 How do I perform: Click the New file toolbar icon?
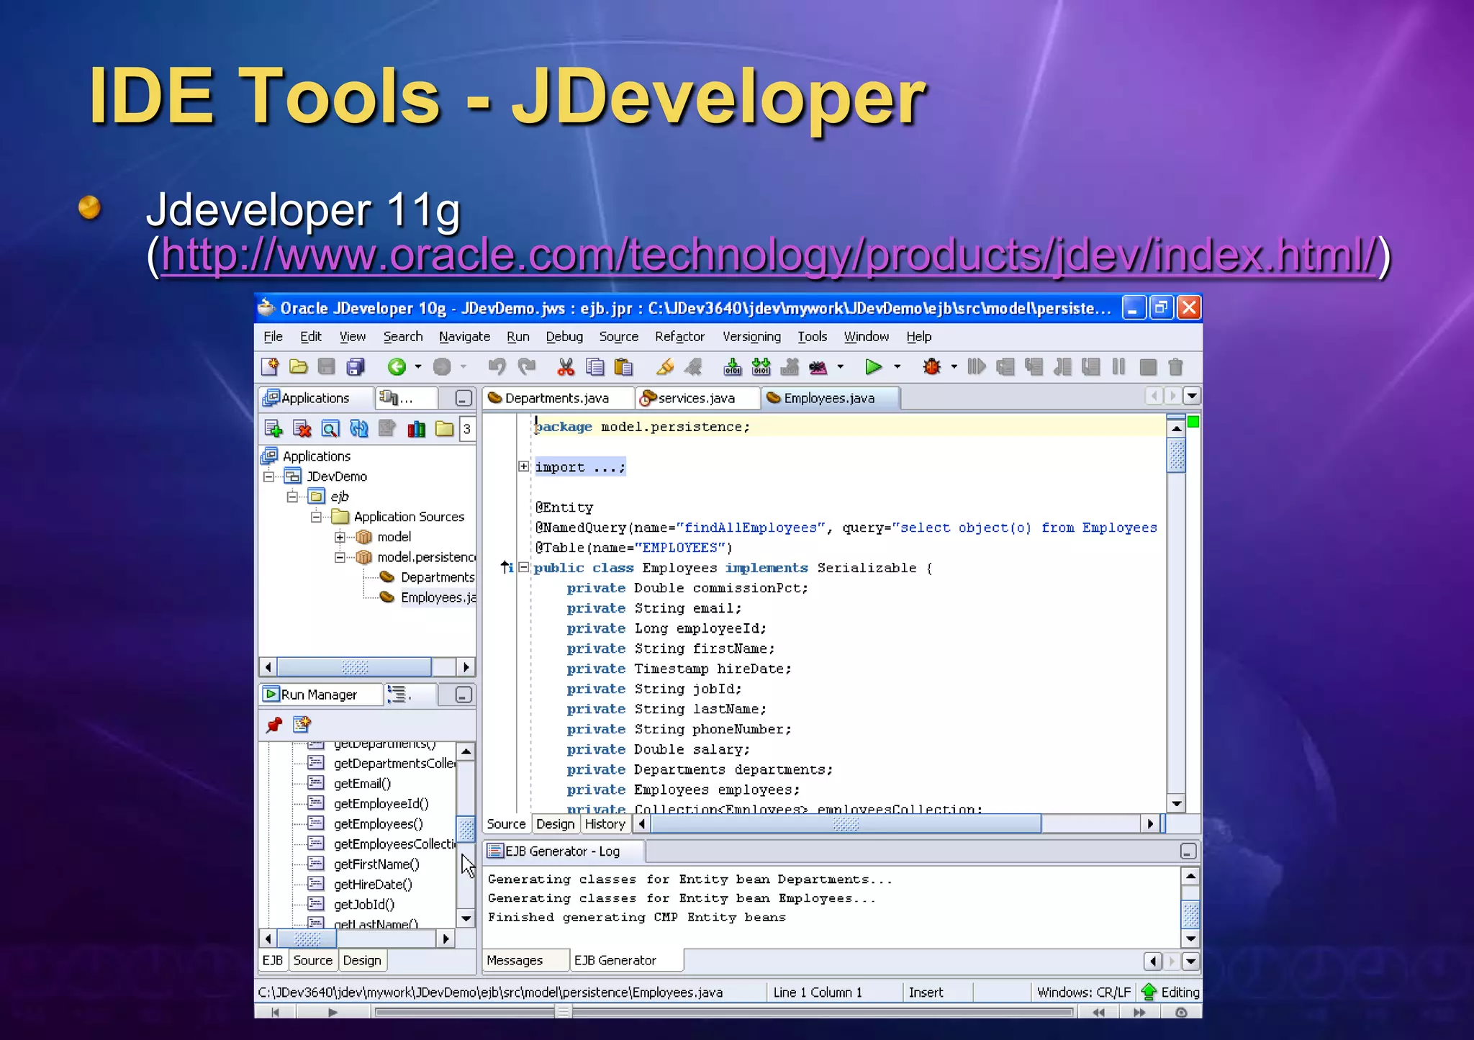[x=270, y=367]
